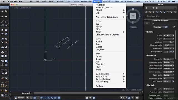This screenshot has height=100, width=178.
Task: Collapse the General section
Action: (x=146, y=32)
